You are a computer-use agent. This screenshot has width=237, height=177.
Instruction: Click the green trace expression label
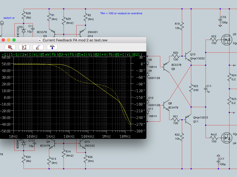point(72,54)
